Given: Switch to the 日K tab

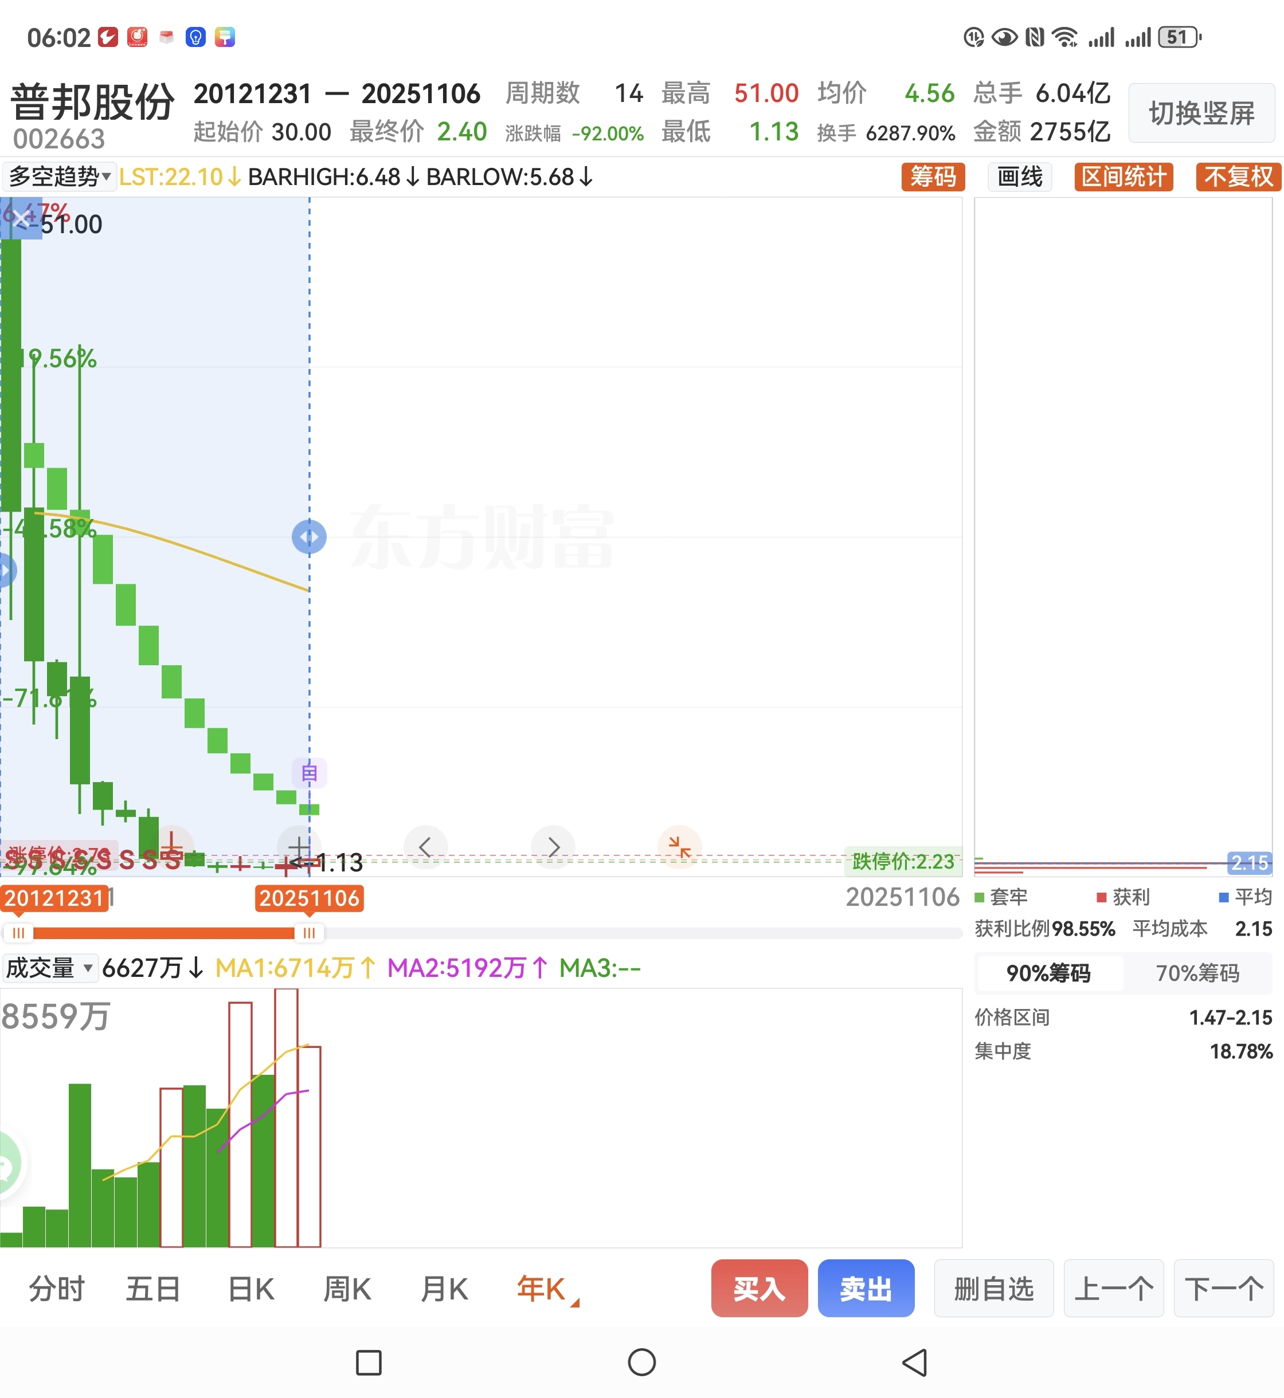Looking at the screenshot, I should click(251, 1289).
